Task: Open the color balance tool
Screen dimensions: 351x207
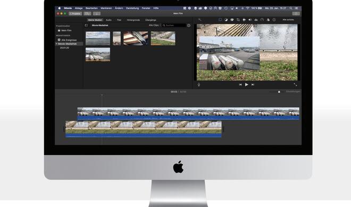Action: (x=226, y=20)
